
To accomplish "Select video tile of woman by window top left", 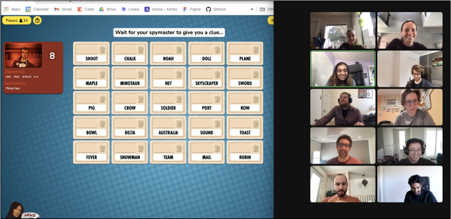I will [x=343, y=31].
